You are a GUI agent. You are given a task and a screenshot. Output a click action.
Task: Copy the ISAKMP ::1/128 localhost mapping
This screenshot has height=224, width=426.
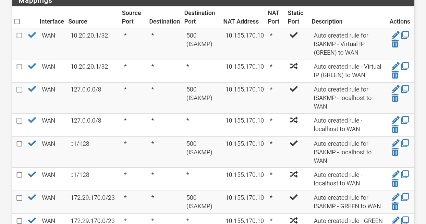[x=405, y=143]
